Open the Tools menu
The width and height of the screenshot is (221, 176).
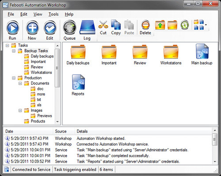pyautogui.click(x=53, y=14)
